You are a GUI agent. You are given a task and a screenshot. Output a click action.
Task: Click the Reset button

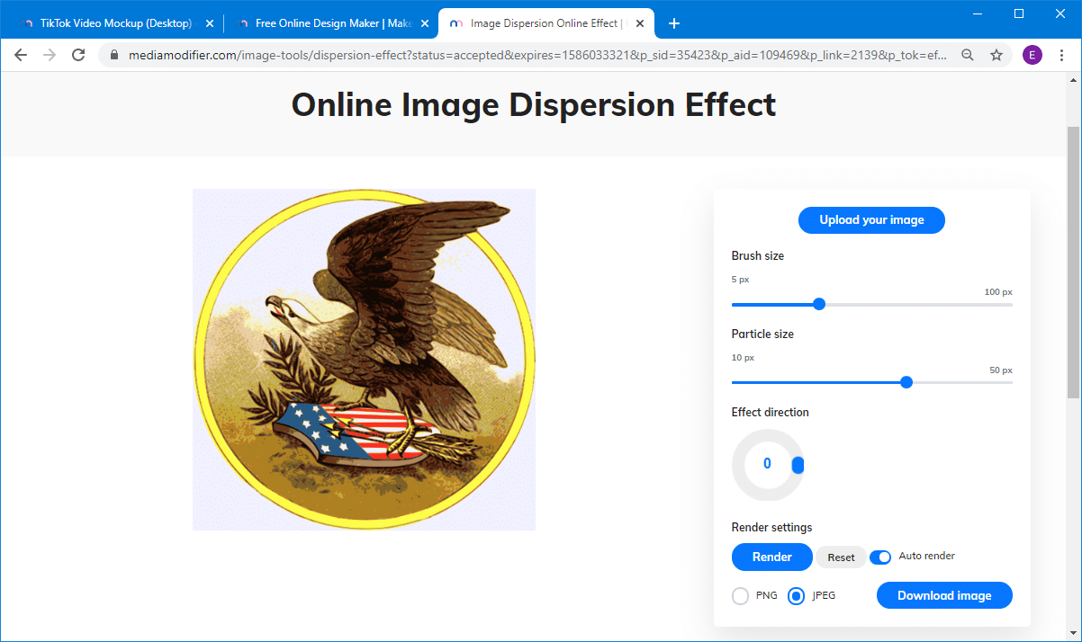841,557
